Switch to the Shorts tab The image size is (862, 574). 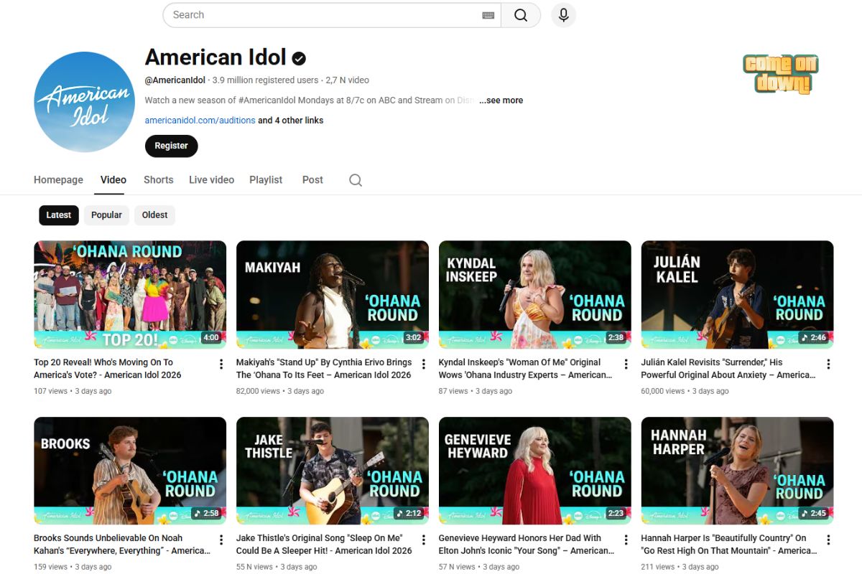(x=158, y=180)
